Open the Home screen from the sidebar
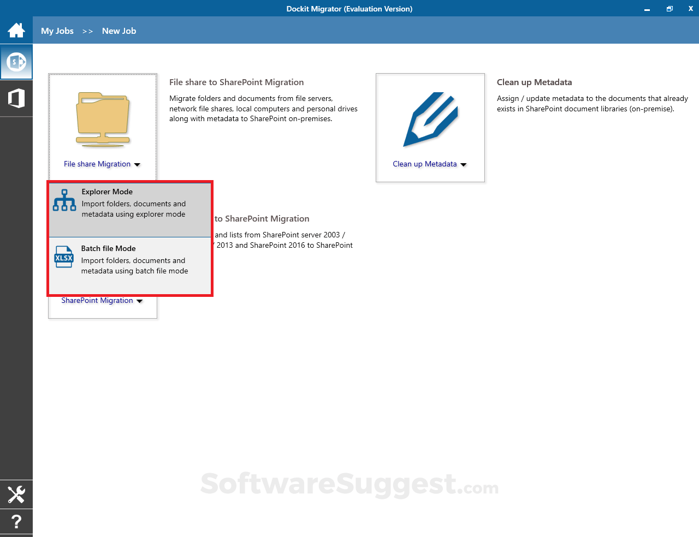The height and width of the screenshot is (537, 699). [16, 30]
